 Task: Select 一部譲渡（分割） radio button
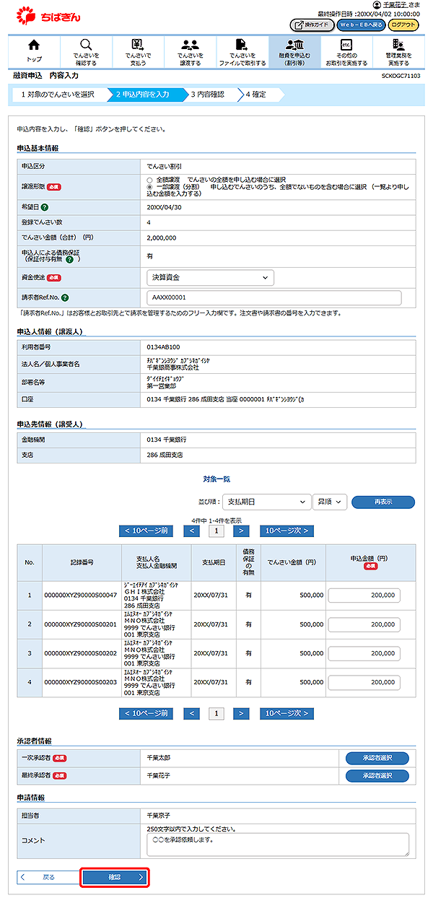149,187
